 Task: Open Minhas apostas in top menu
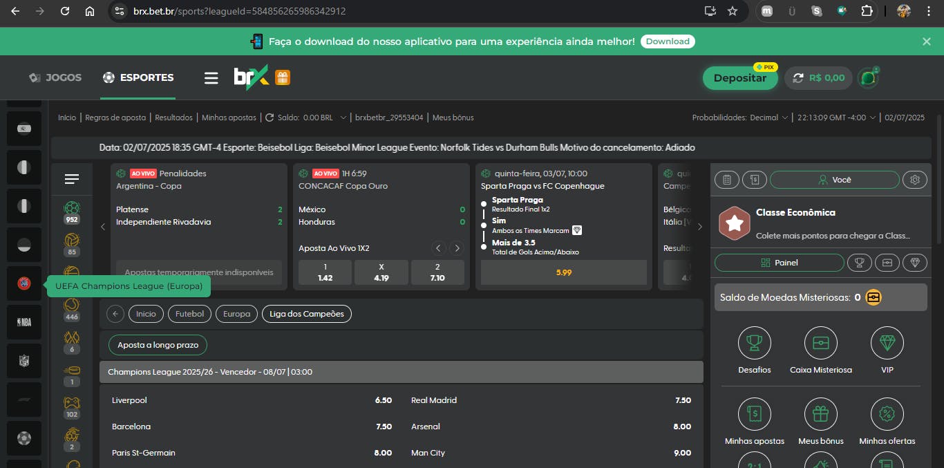(x=229, y=118)
